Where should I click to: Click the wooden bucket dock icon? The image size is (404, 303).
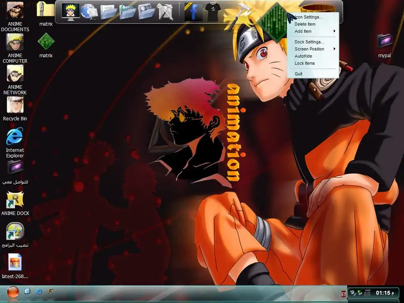318,9
